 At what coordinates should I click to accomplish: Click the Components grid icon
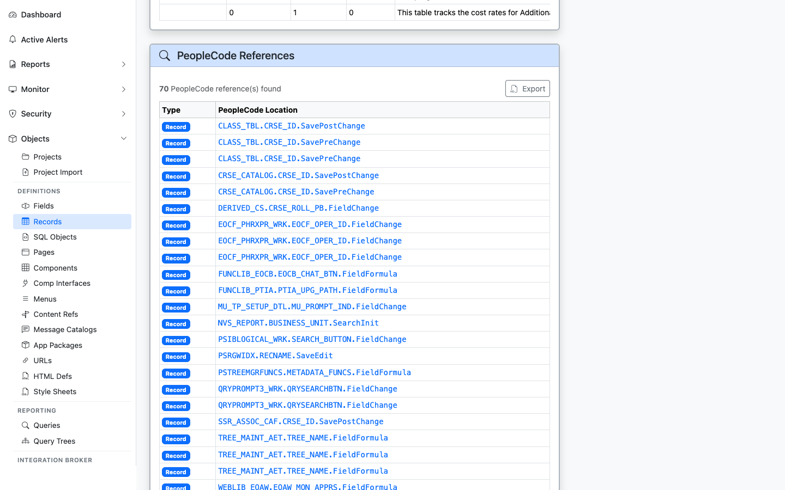[26, 268]
